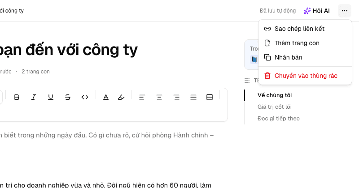Screen dimensions: 359x188
Task: Toggle inline code formatting
Action: coord(85,97)
